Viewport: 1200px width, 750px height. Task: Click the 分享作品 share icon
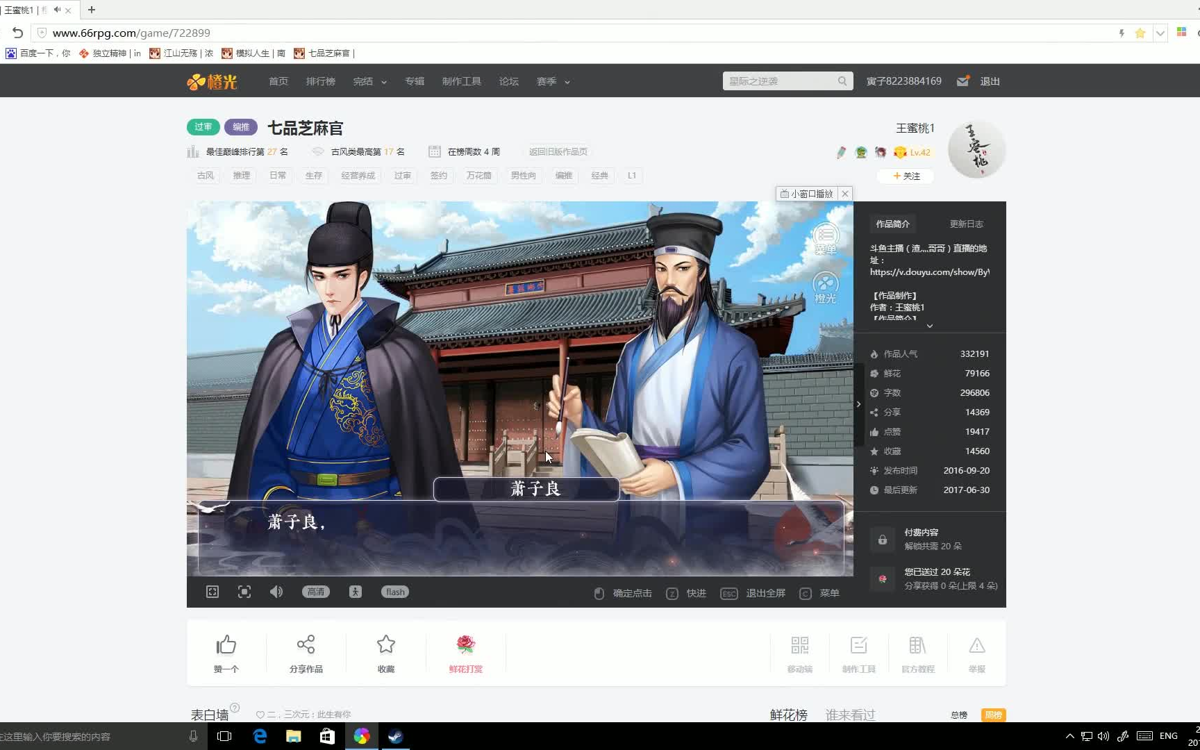point(306,644)
